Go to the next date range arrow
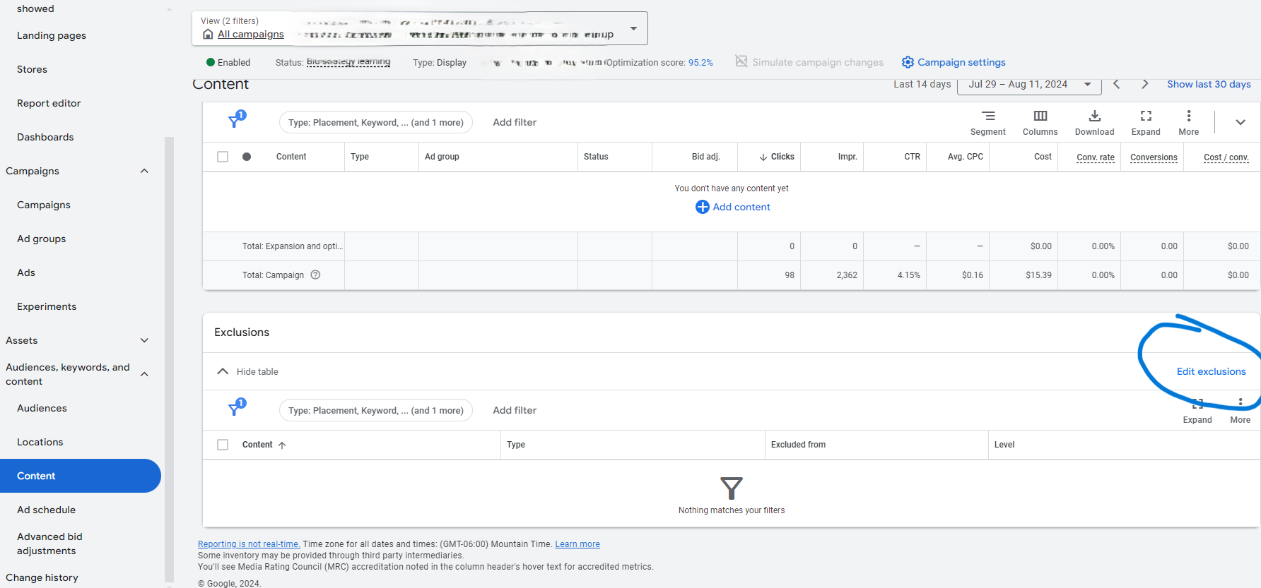 1145,84
